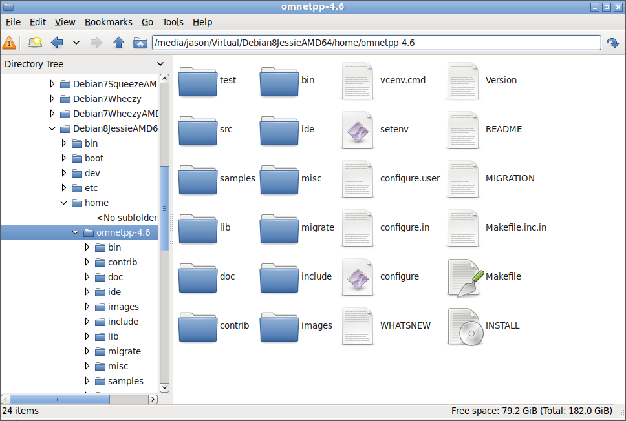Open the View menu
This screenshot has height=421, width=626.
pos(65,22)
